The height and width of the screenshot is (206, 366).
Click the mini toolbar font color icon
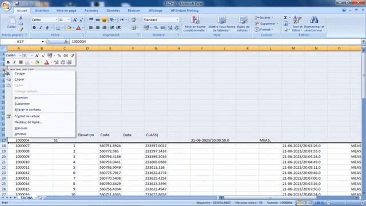coord(47,62)
